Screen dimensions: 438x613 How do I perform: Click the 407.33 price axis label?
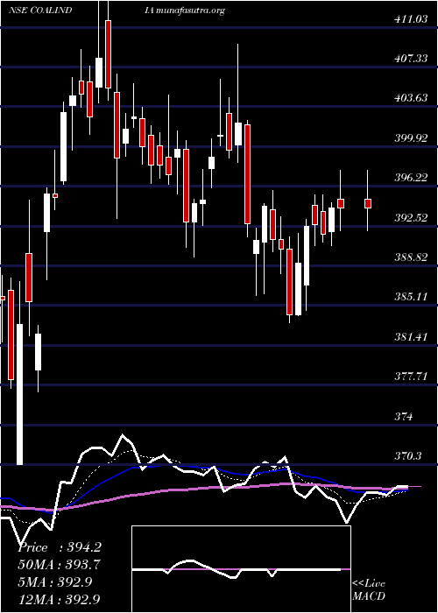click(410, 59)
